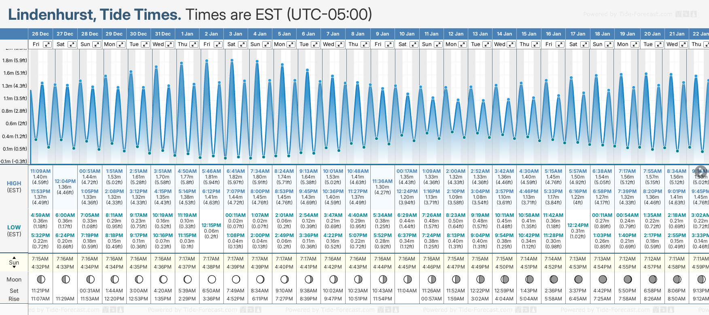Click the 12:15PM low tide on 2 Jan
Screen dimensions: 709x315
(211, 225)
